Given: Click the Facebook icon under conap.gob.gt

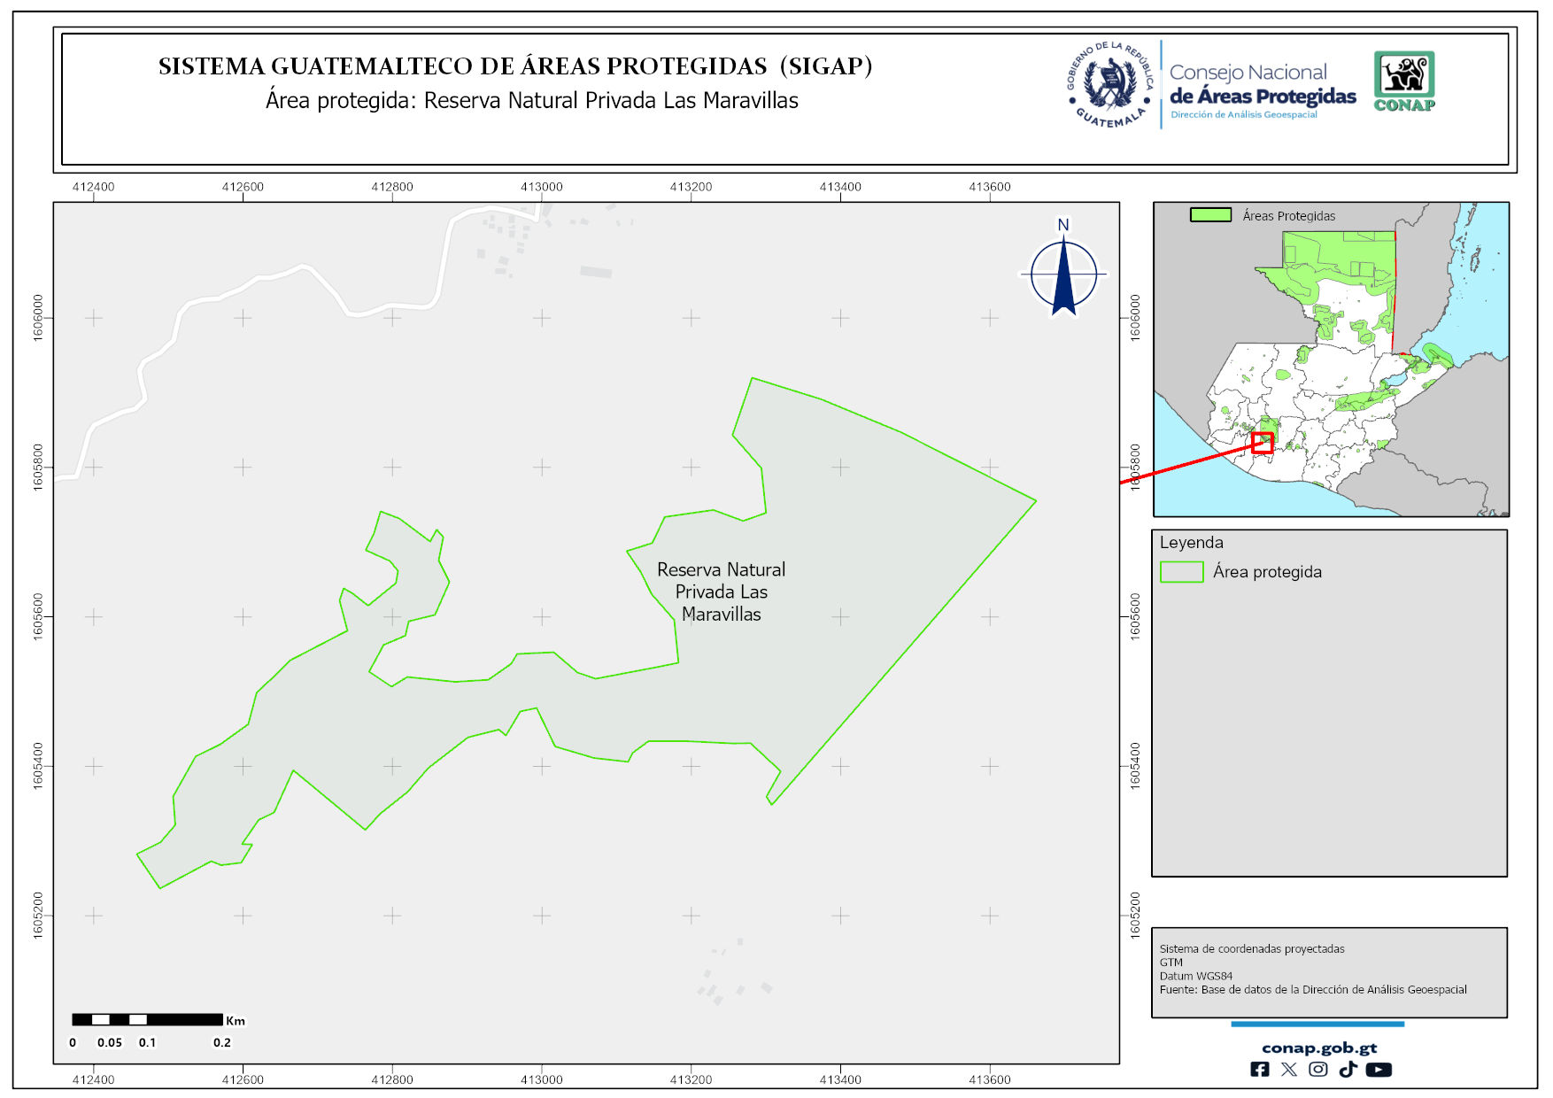Looking at the screenshot, I should coord(1259,1070).
